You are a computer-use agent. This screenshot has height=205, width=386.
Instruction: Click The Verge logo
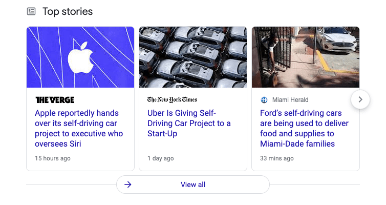[55, 100]
